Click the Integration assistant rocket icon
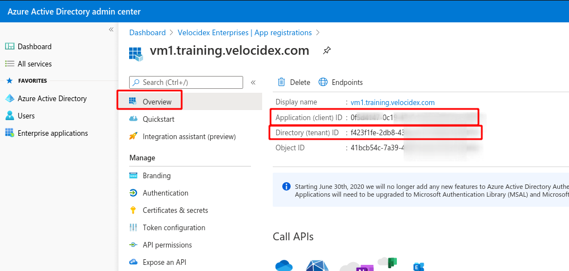This screenshot has height=271, width=569. (133, 136)
